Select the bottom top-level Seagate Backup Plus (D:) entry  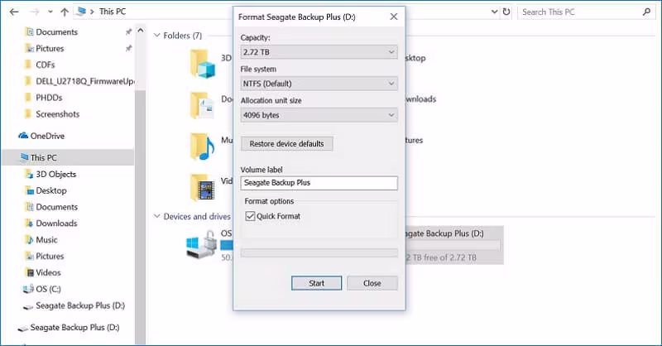[x=74, y=328]
